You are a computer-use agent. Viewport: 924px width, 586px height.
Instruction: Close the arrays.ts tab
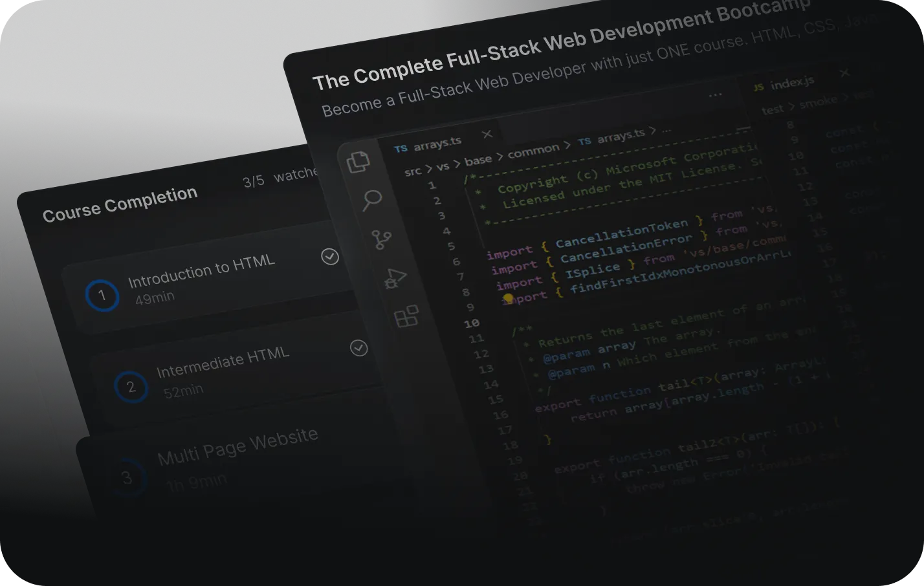(487, 134)
